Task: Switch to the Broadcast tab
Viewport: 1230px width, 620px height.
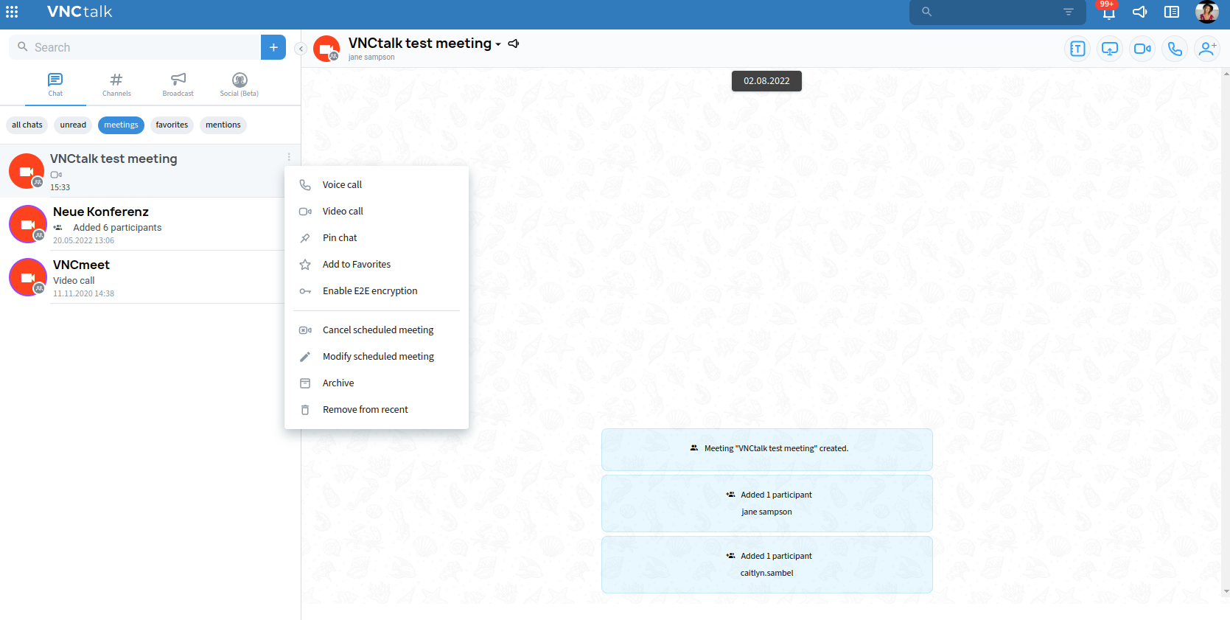Action: [x=178, y=85]
